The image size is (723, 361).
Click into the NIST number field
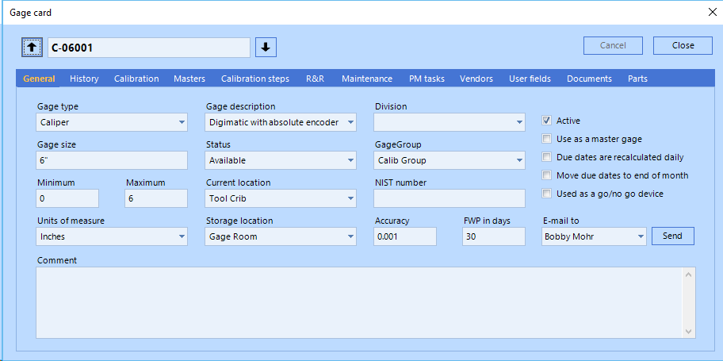click(x=449, y=198)
